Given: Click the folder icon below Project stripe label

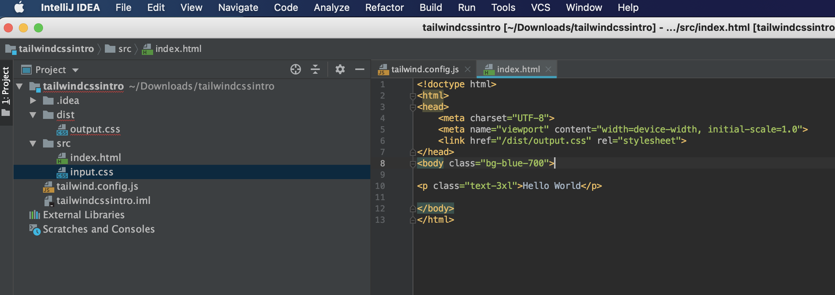Looking at the screenshot, I should tap(6, 113).
